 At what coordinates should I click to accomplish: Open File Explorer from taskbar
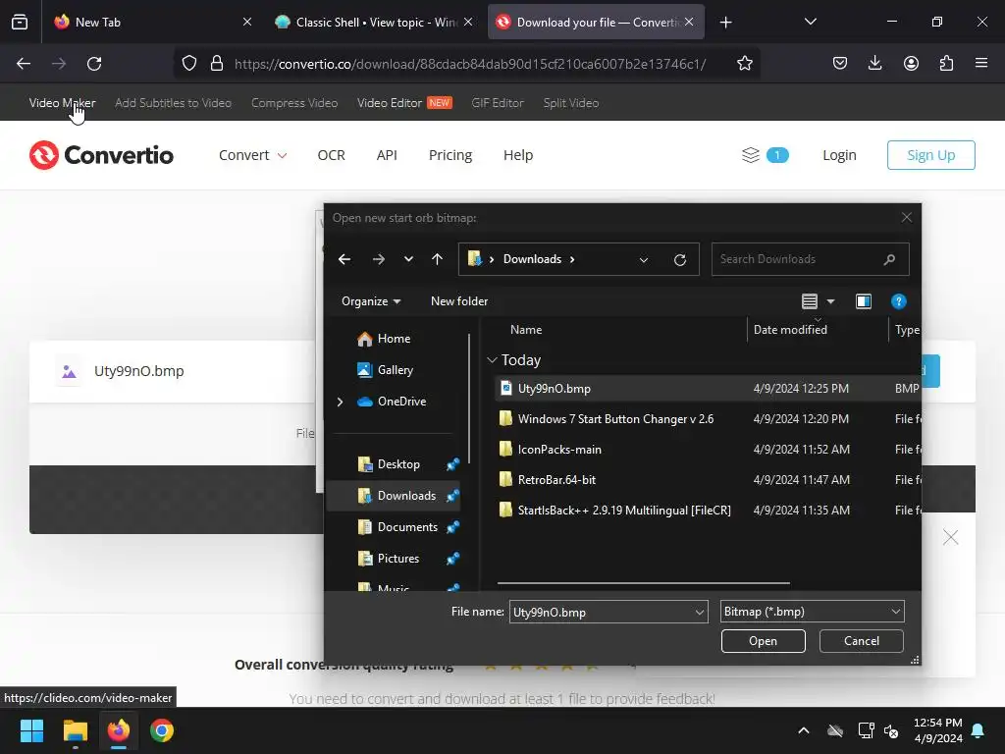(75, 730)
